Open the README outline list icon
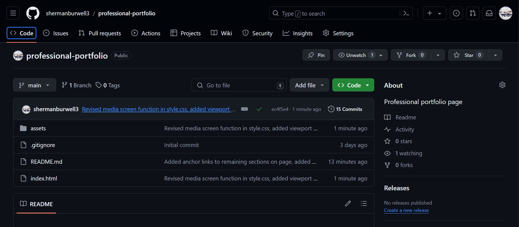Image resolution: width=519 pixels, height=227 pixels. point(364,203)
